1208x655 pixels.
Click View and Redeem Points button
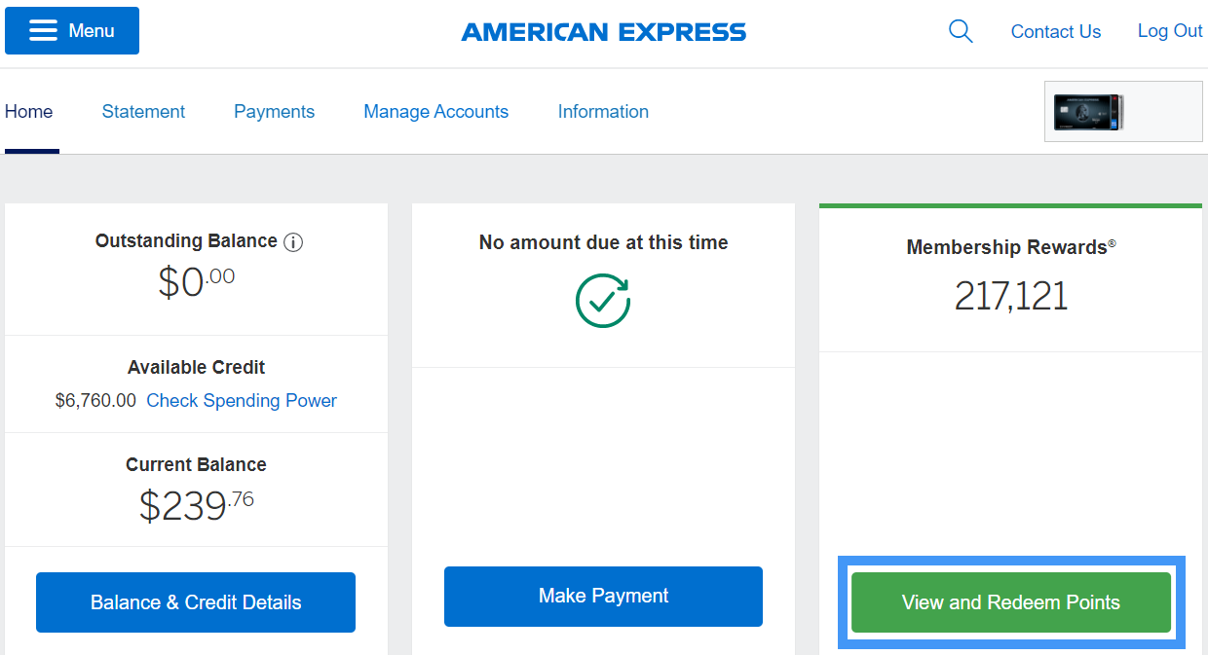1011,602
